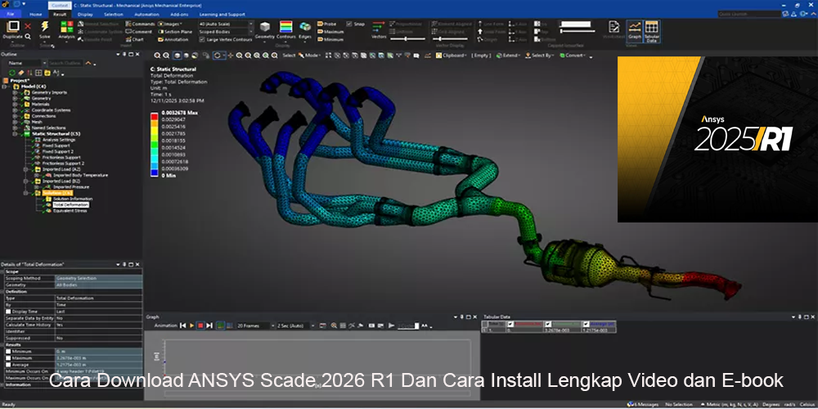Show the Minimum value label
Screen dimensions: 818x409
click(x=330, y=39)
